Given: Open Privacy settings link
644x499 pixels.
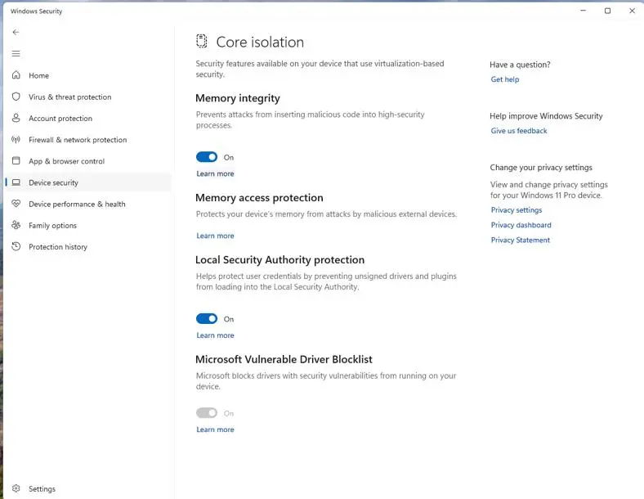Looking at the screenshot, I should (x=517, y=210).
